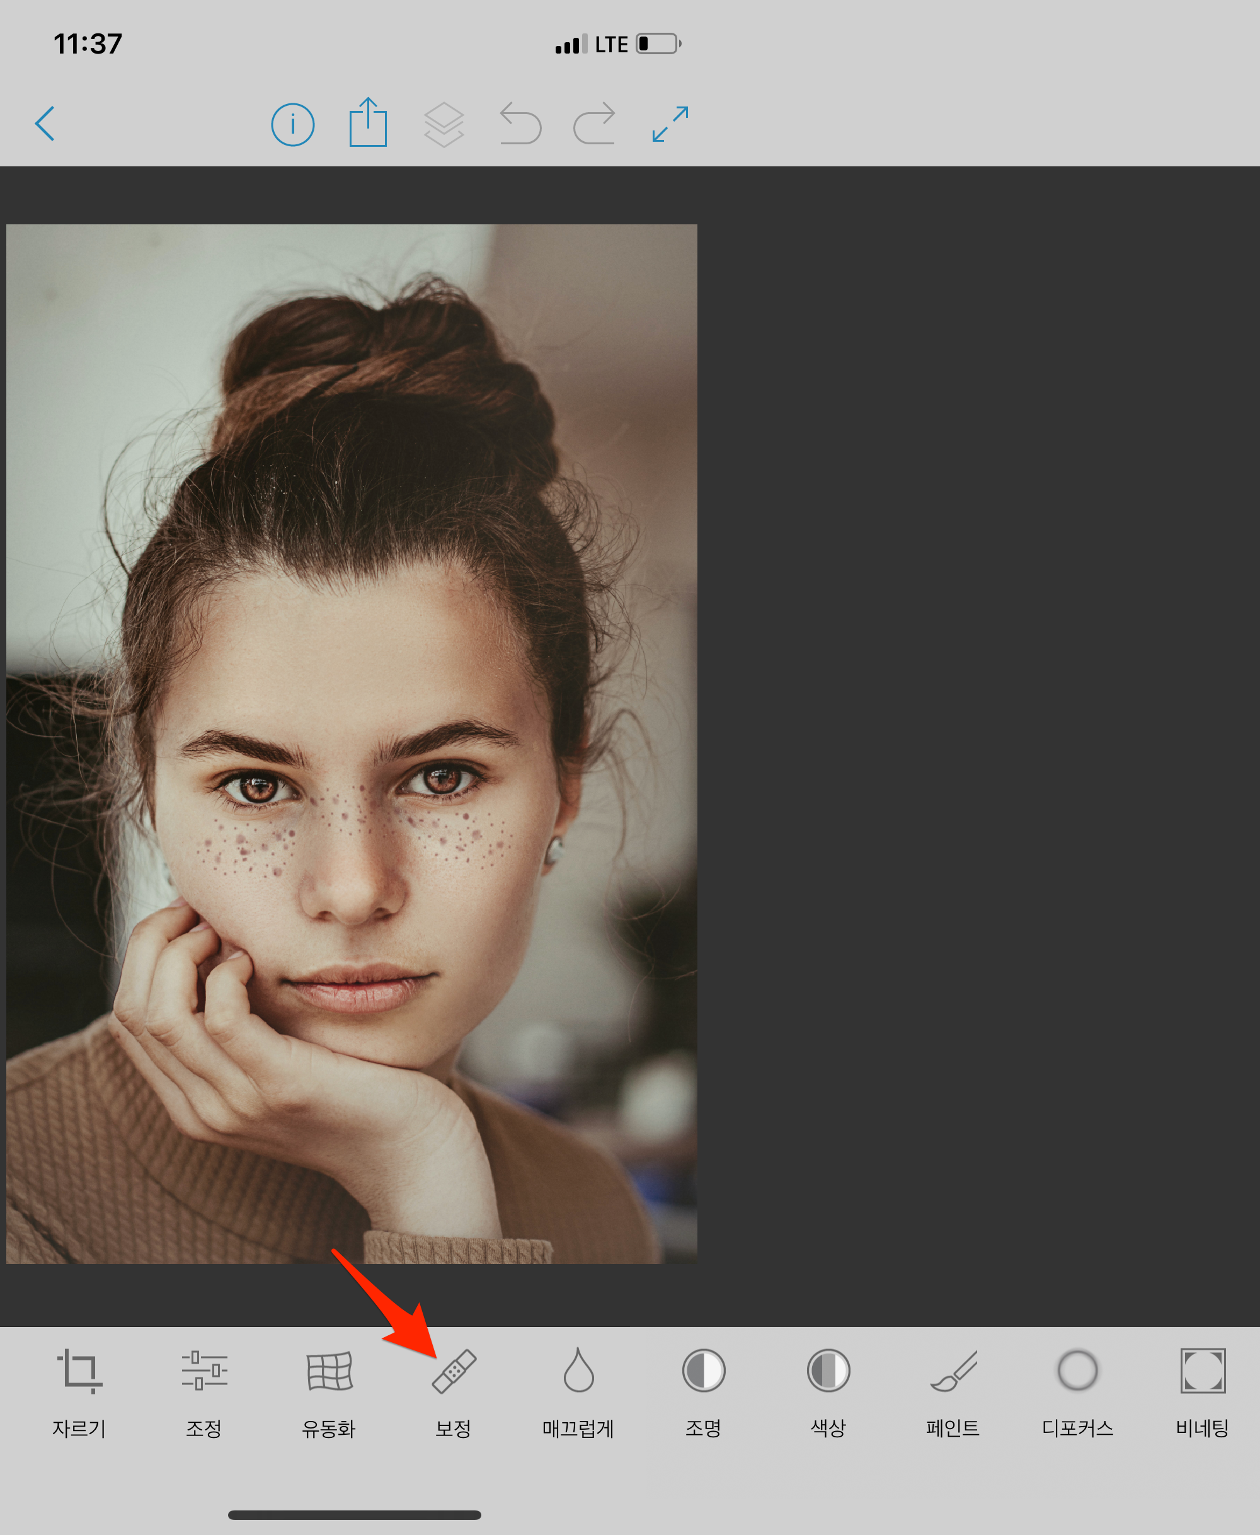Viewport: 1260px width, 1535px height.
Task: Open the layers stack icon
Action: (x=444, y=124)
